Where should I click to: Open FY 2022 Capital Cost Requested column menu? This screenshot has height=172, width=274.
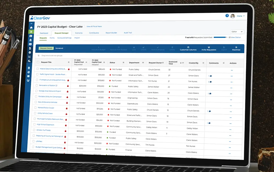86,62
